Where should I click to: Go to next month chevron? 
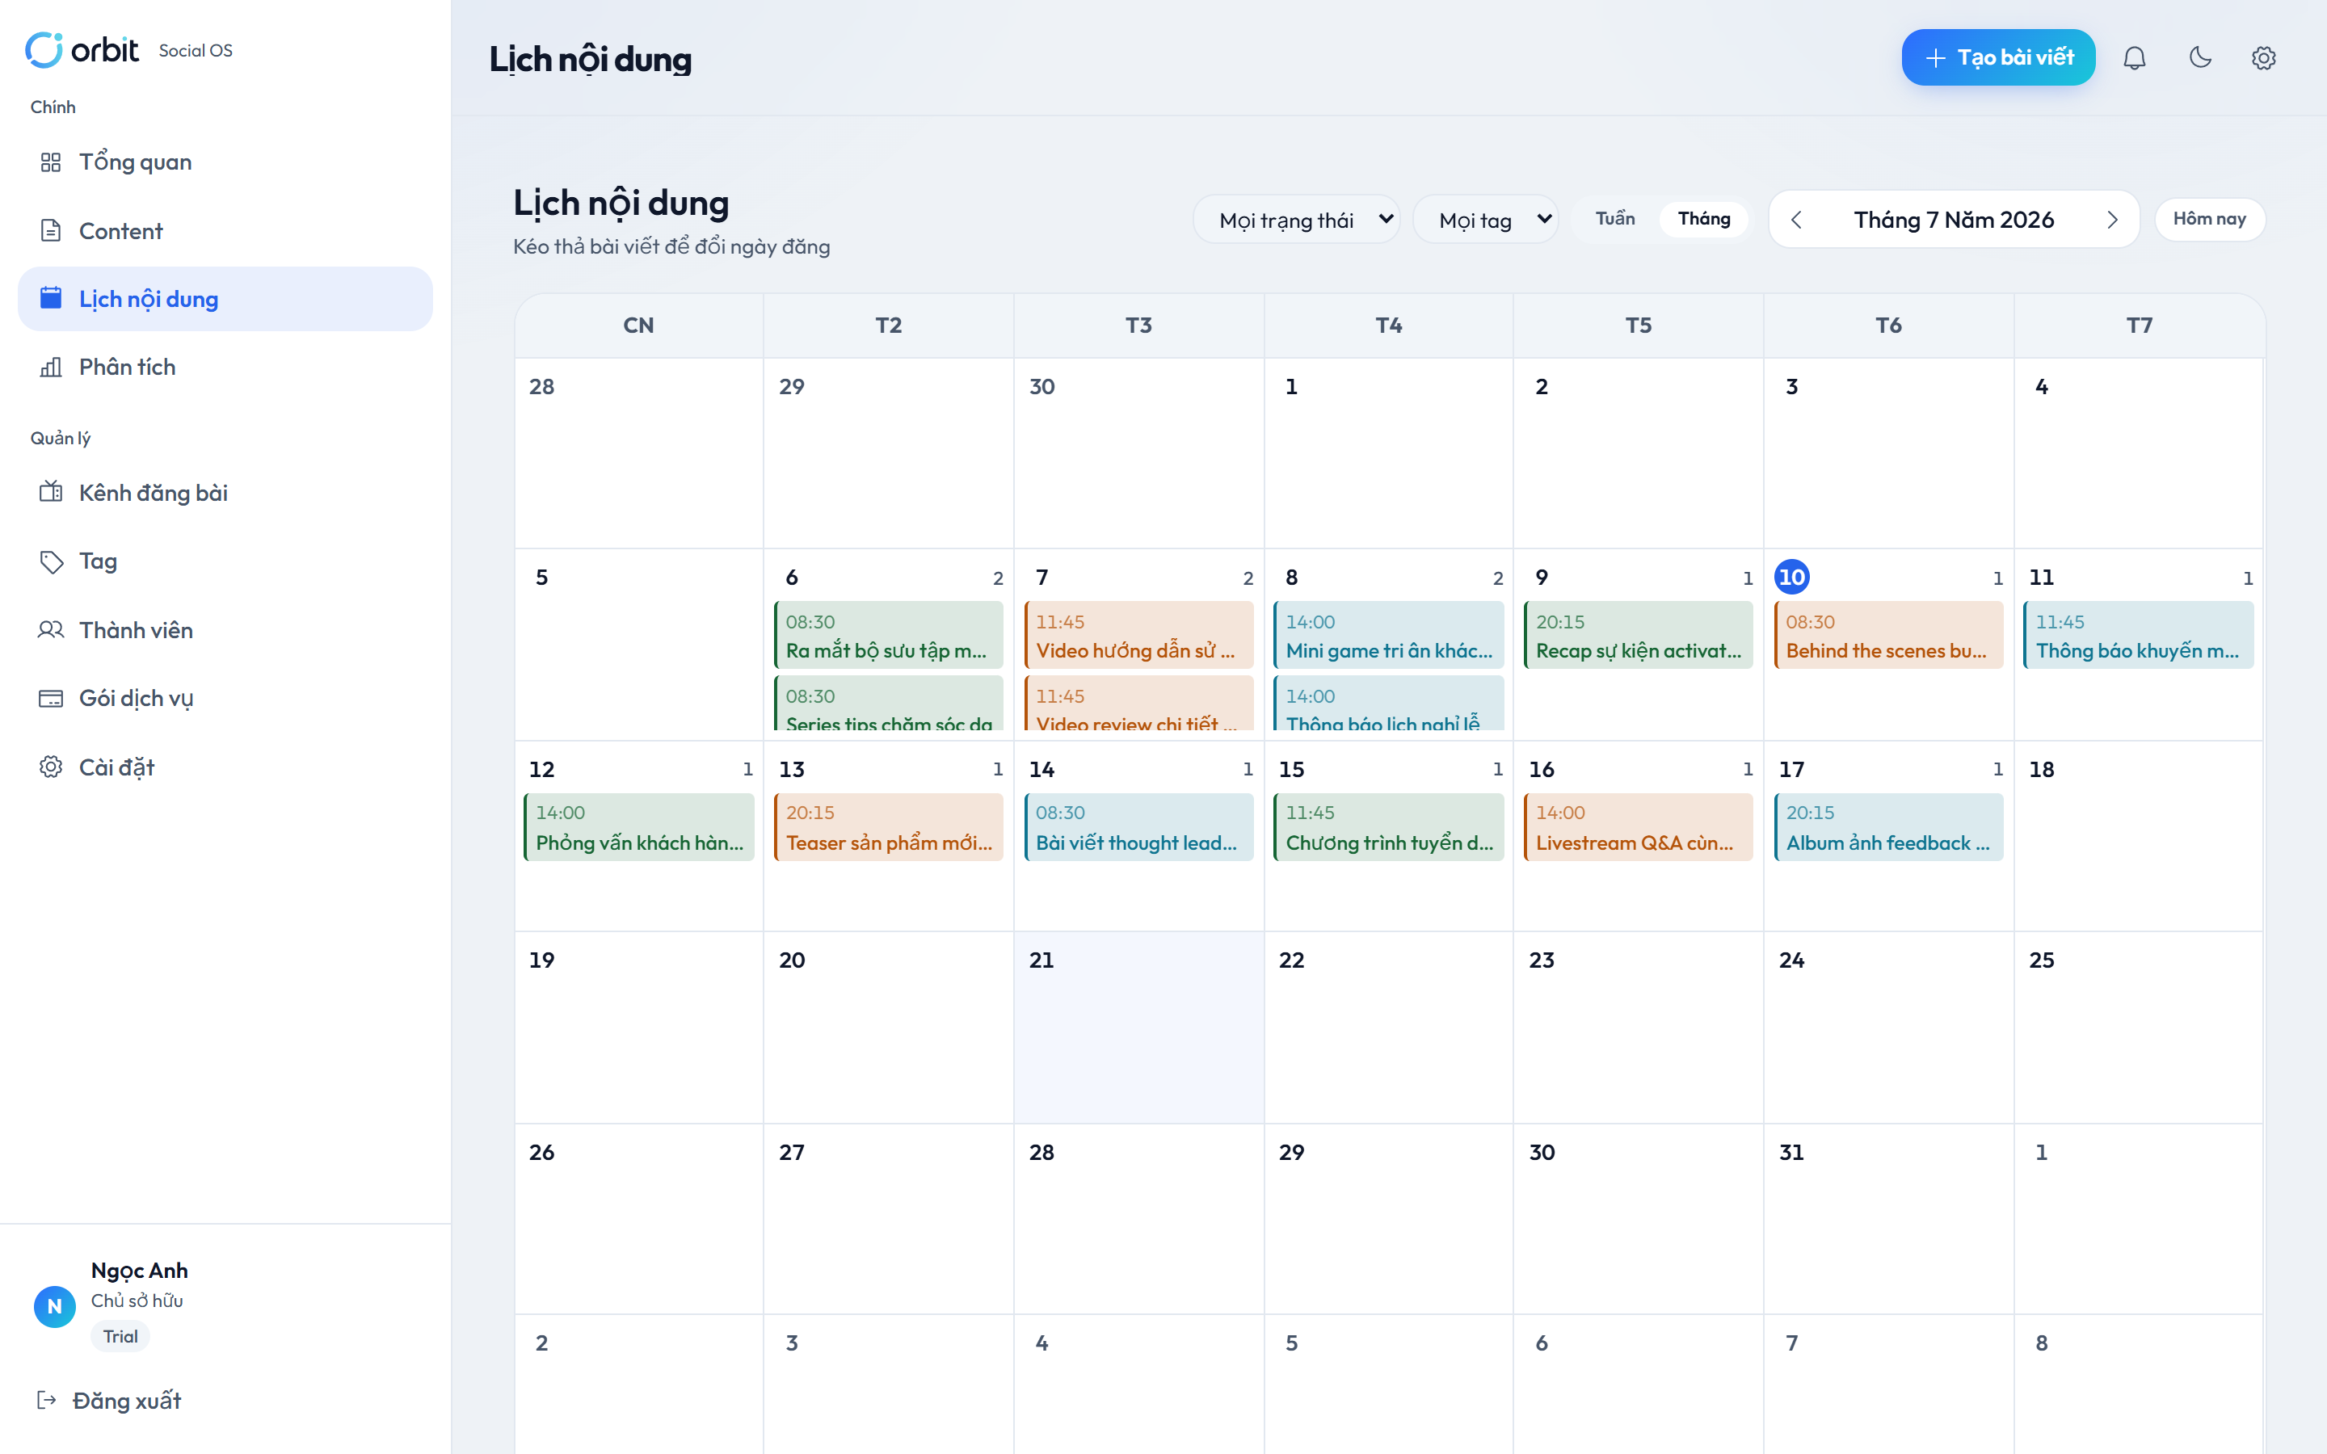click(x=2111, y=221)
